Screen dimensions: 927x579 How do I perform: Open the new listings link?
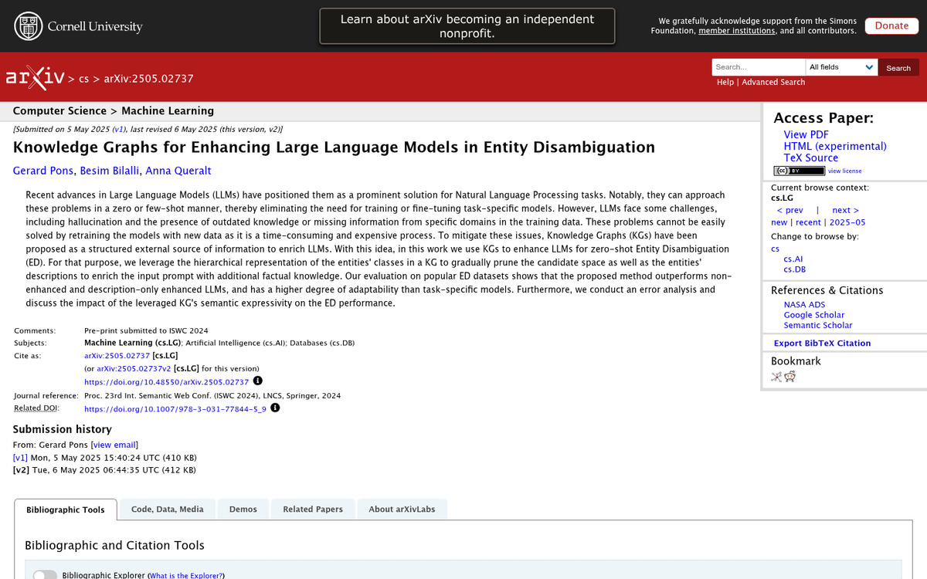pos(779,222)
